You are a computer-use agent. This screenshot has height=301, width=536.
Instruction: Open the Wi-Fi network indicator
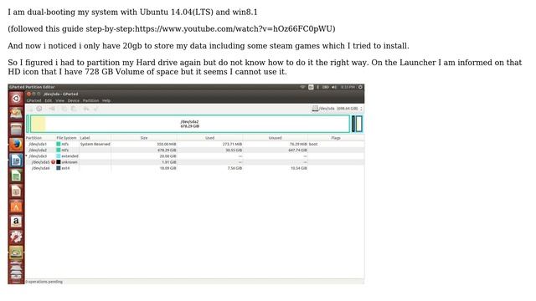tap(302, 87)
